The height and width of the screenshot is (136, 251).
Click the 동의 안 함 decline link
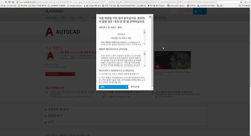click(x=135, y=87)
